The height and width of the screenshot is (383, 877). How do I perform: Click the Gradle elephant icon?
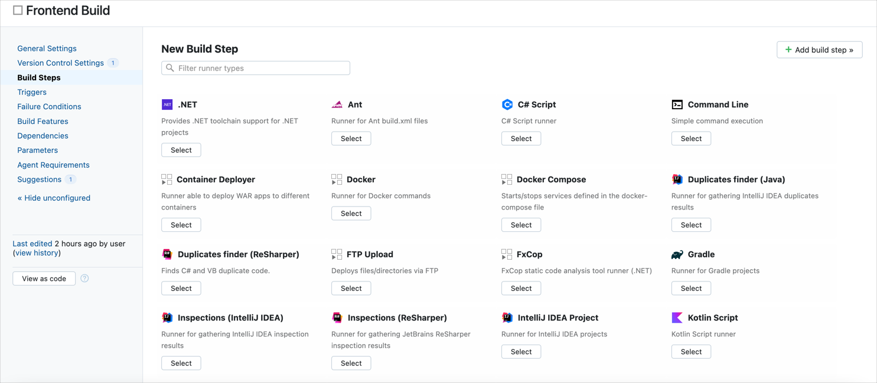coord(677,254)
